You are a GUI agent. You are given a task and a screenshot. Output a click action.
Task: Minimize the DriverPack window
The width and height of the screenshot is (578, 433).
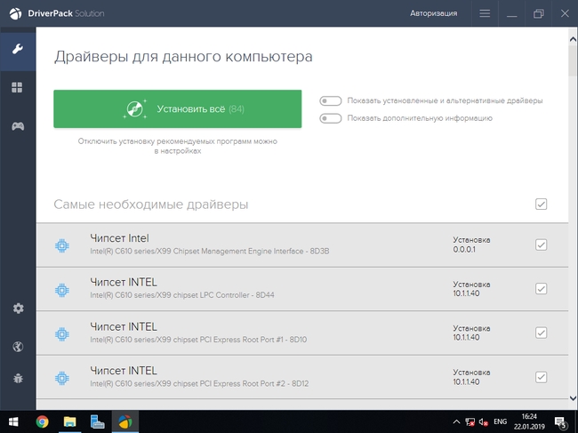tap(511, 14)
